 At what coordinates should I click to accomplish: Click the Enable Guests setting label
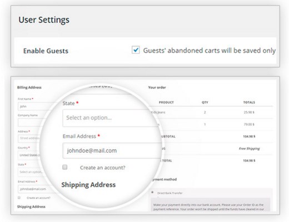(x=46, y=51)
